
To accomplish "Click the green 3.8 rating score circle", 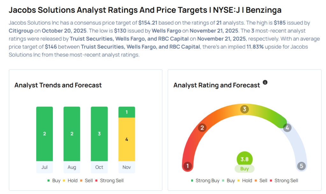I will coord(244,158).
